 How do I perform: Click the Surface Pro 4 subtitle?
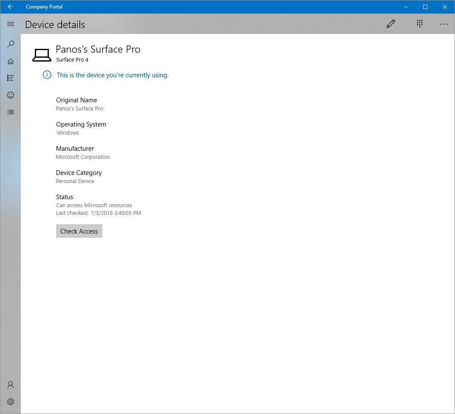click(72, 59)
